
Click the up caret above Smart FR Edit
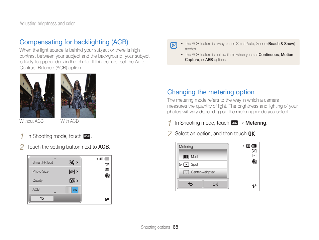55,158
